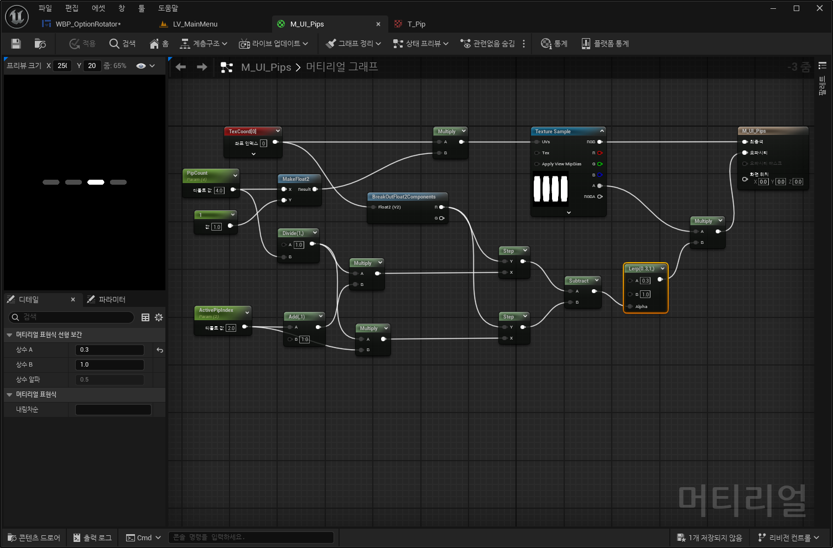Open the Preview State (상태 프리뷰) dropdown
This screenshot has width=833, height=548.
[x=420, y=43]
